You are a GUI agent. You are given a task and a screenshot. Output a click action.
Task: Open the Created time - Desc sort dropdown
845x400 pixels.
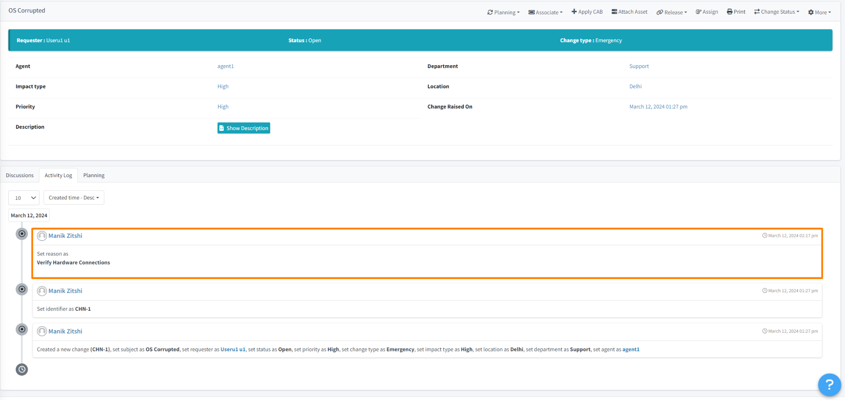pos(74,198)
